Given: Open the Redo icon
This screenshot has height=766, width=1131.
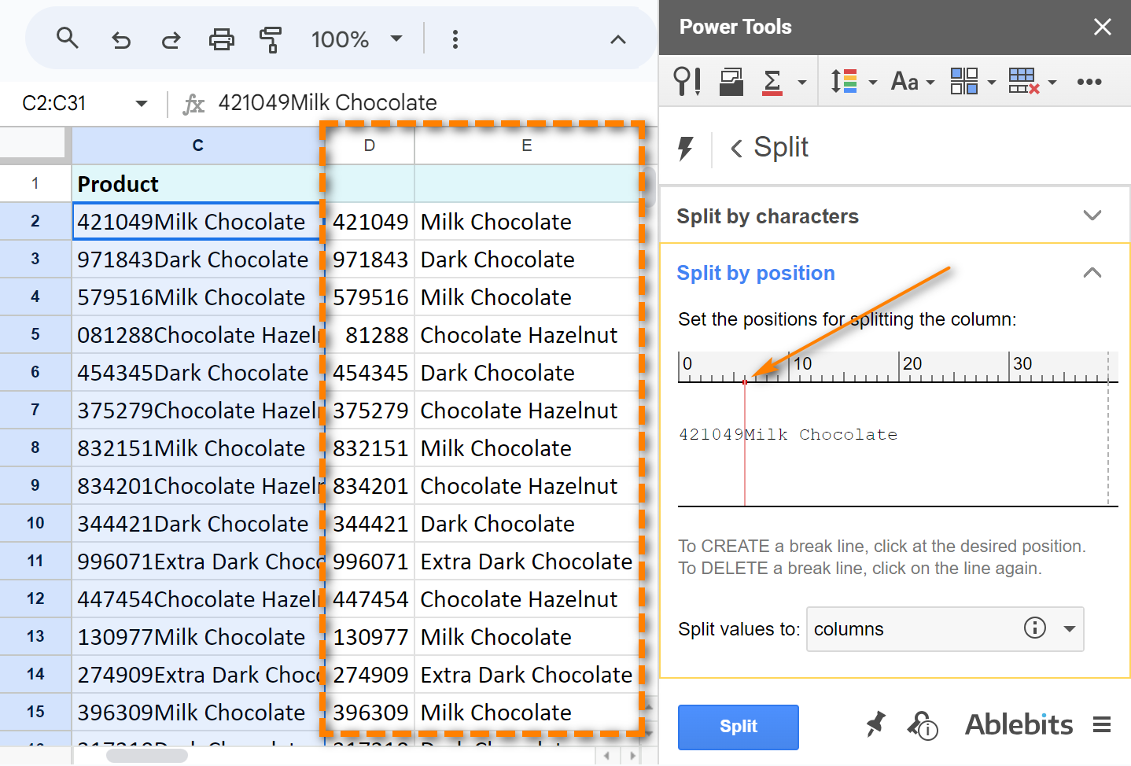Looking at the screenshot, I should tap(171, 39).
